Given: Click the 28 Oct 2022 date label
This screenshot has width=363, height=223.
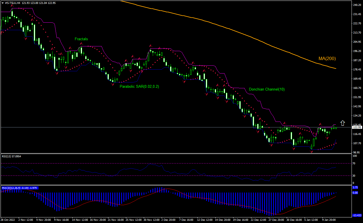Looking at the screenshot, I should tap(8, 220).
